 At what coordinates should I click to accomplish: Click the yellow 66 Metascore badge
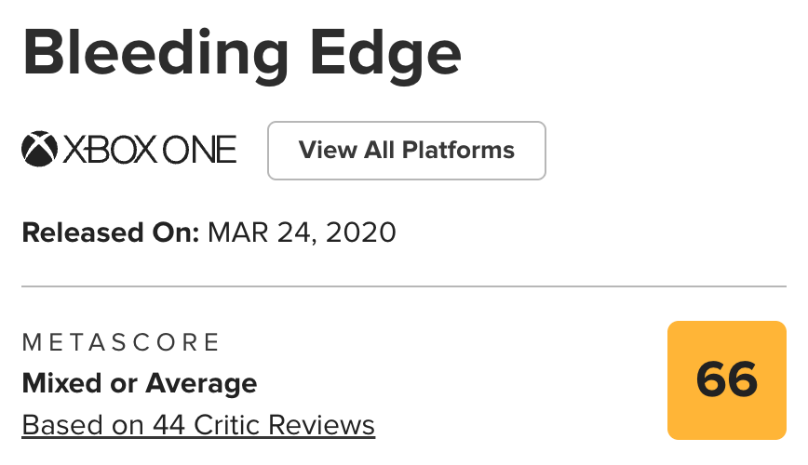pos(727,379)
